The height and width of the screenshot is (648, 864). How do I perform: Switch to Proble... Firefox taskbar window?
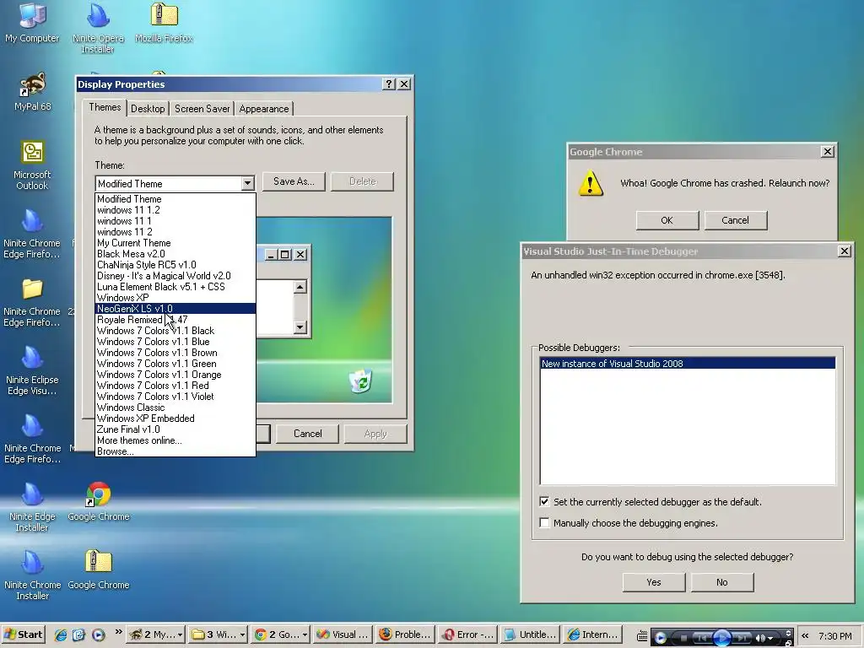pos(406,634)
